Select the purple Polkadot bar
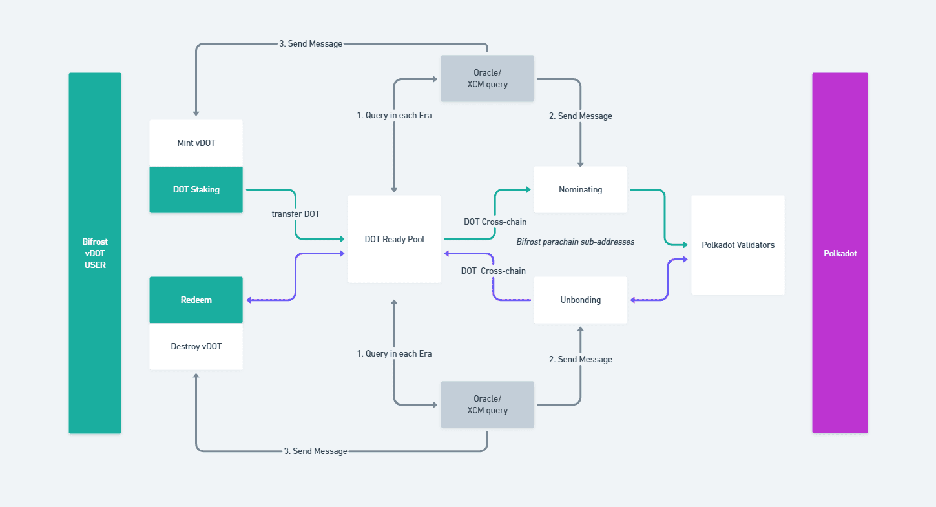 tap(840, 253)
